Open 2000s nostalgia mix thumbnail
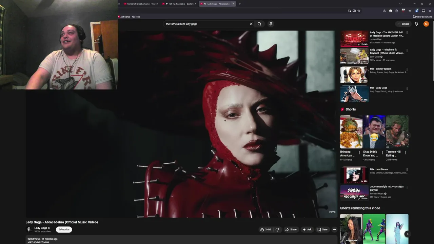Image resolution: width=434 pixels, height=244 pixels. 354,192
